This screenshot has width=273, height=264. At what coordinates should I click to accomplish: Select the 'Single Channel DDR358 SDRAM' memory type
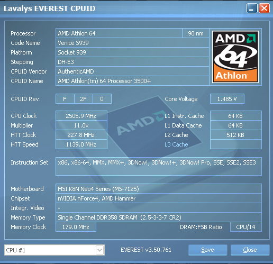click(x=159, y=217)
